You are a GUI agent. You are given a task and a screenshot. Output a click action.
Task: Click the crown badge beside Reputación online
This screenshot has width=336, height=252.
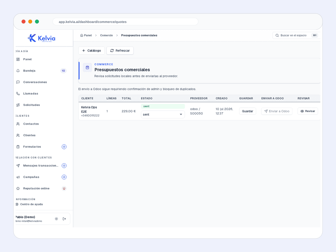(64, 188)
